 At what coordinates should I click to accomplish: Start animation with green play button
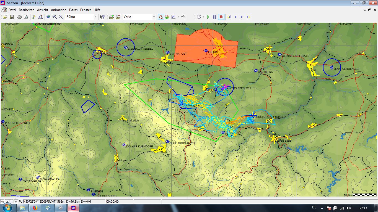(x=208, y=17)
